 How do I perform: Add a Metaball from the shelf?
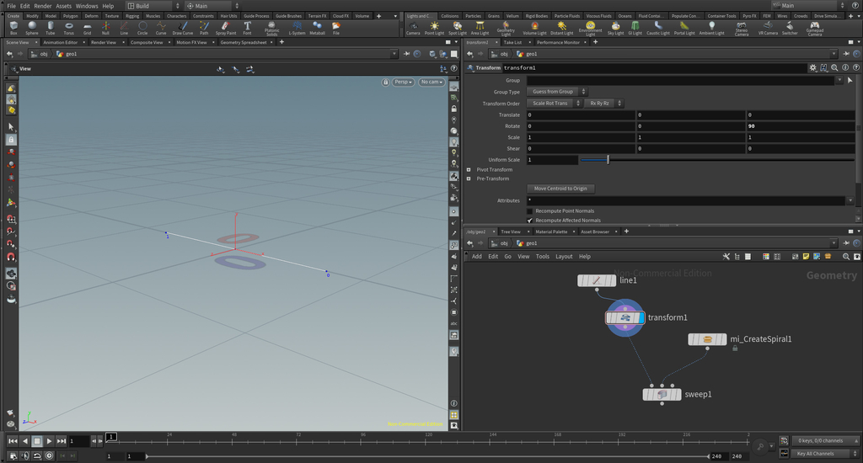coord(317,28)
